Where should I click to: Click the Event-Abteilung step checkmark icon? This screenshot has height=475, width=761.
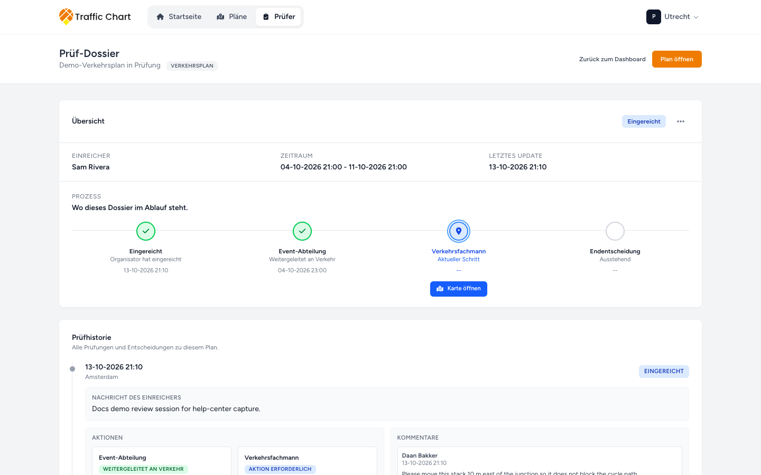coord(302,231)
